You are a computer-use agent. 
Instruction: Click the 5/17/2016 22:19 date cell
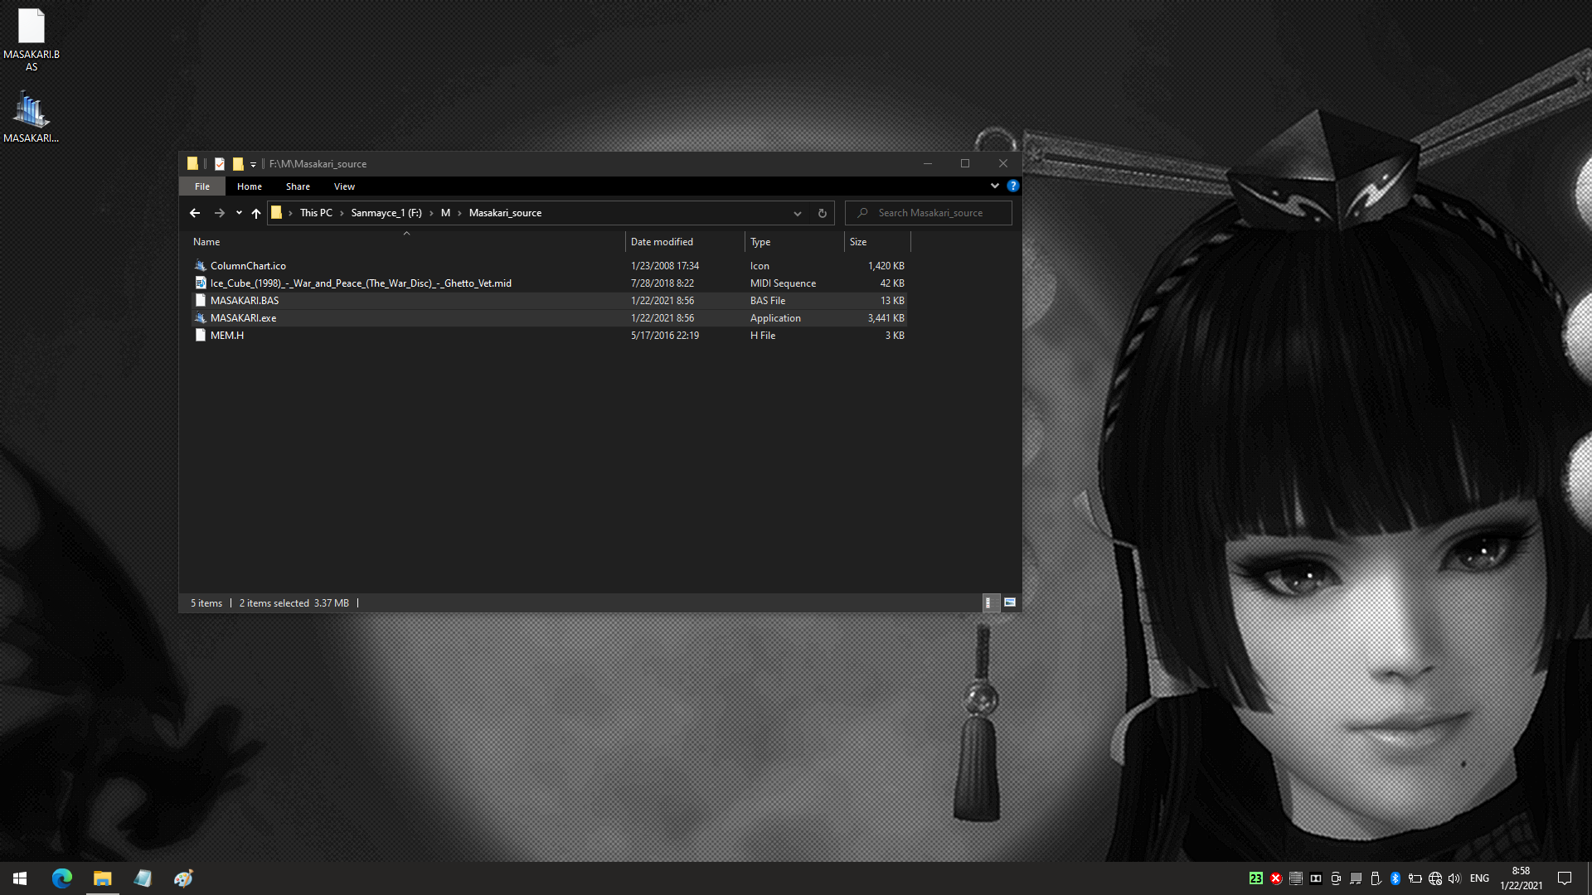(x=664, y=336)
